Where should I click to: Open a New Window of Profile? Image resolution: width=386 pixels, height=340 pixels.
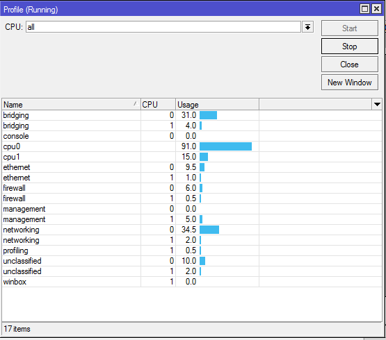(350, 83)
